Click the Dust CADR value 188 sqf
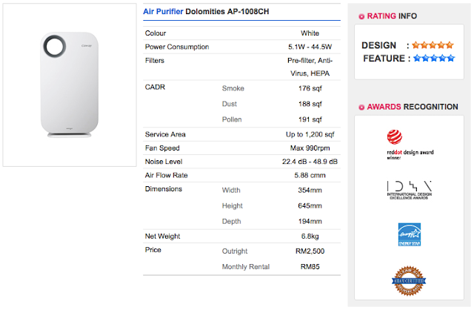The width and height of the screenshot is (474, 310). click(x=310, y=104)
